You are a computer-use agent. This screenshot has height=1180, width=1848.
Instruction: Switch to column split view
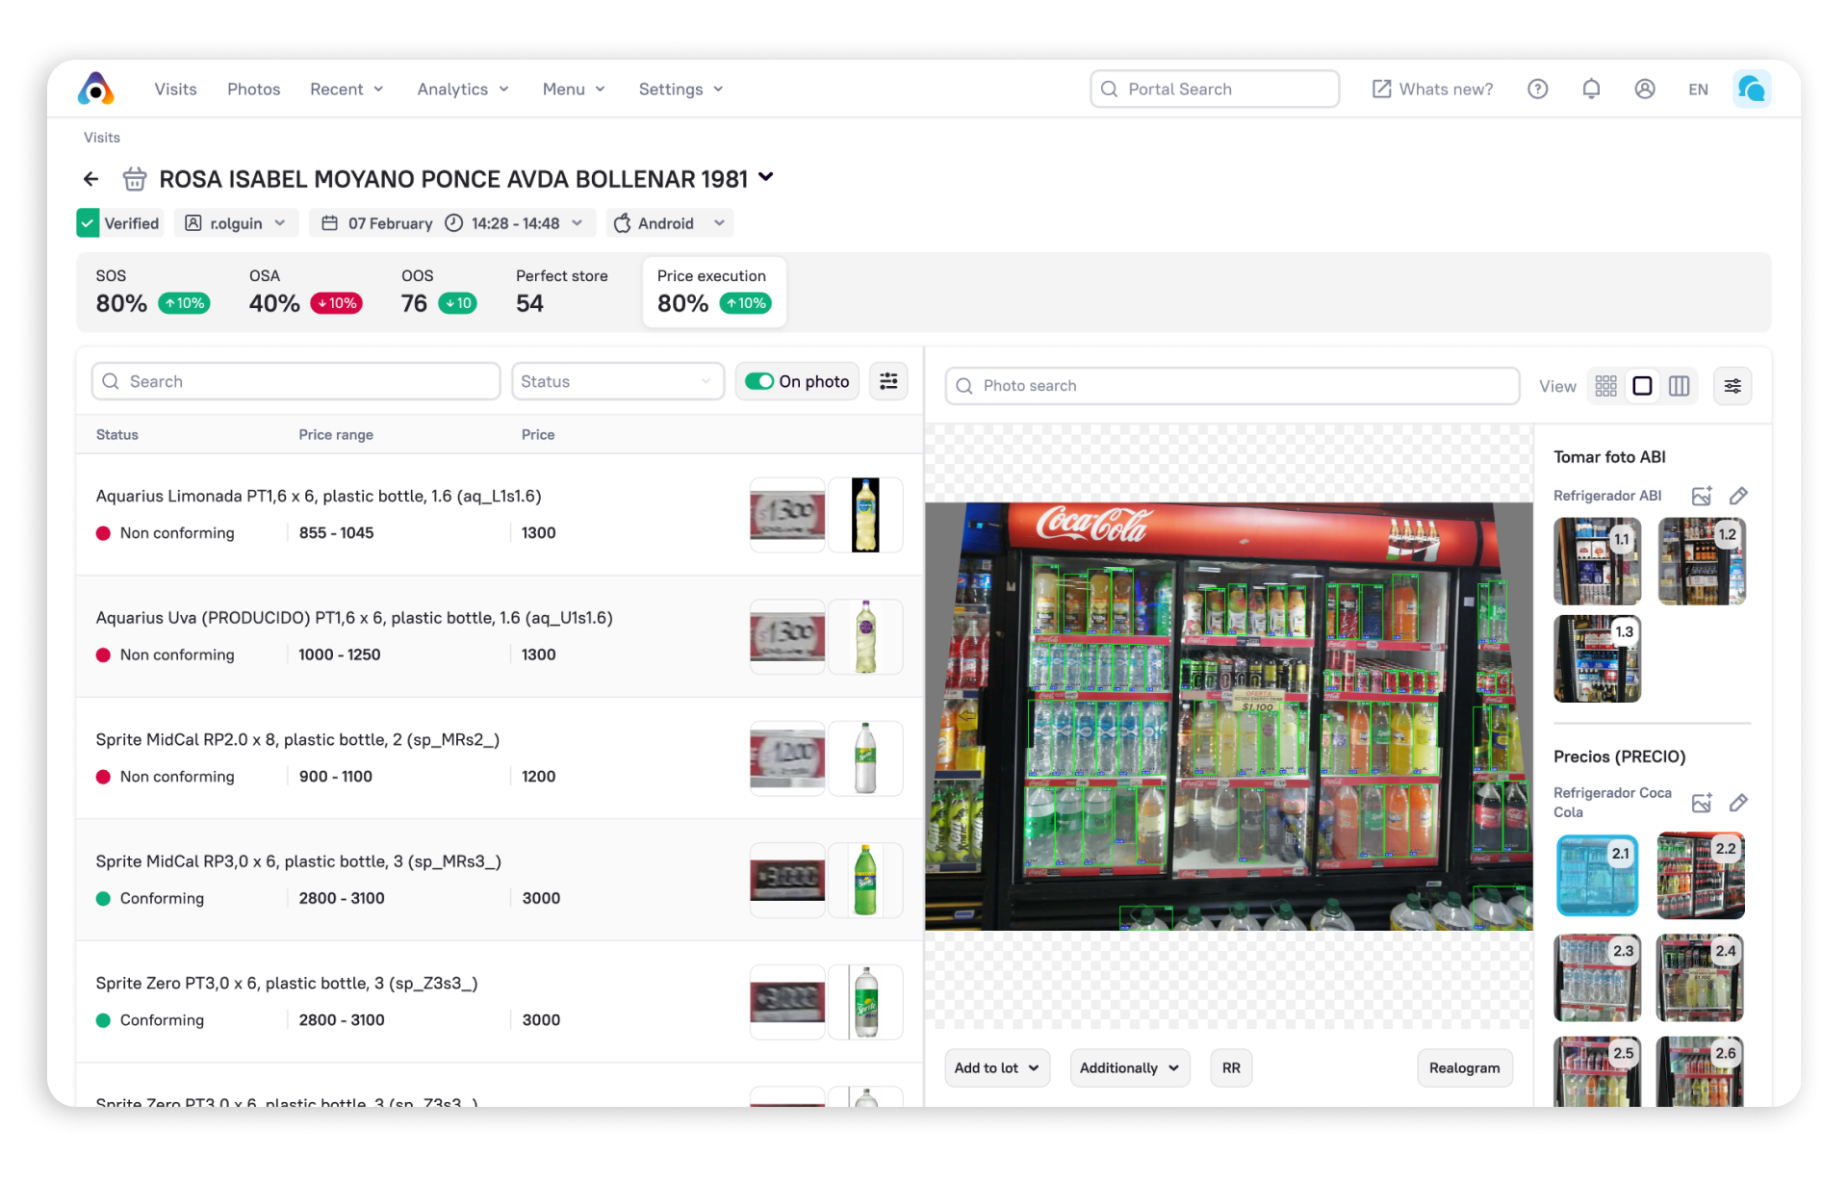coord(1679,386)
